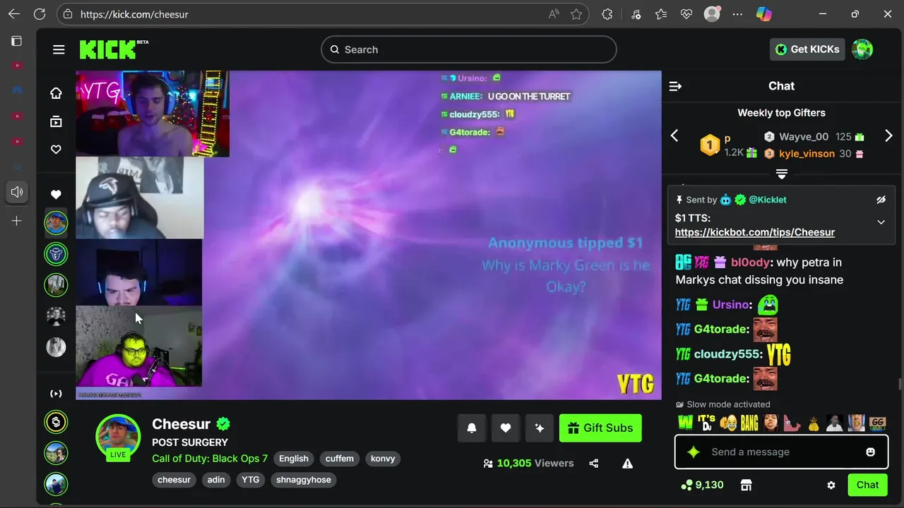The height and width of the screenshot is (508, 904).
Task: Share the stream
Action: (594, 464)
